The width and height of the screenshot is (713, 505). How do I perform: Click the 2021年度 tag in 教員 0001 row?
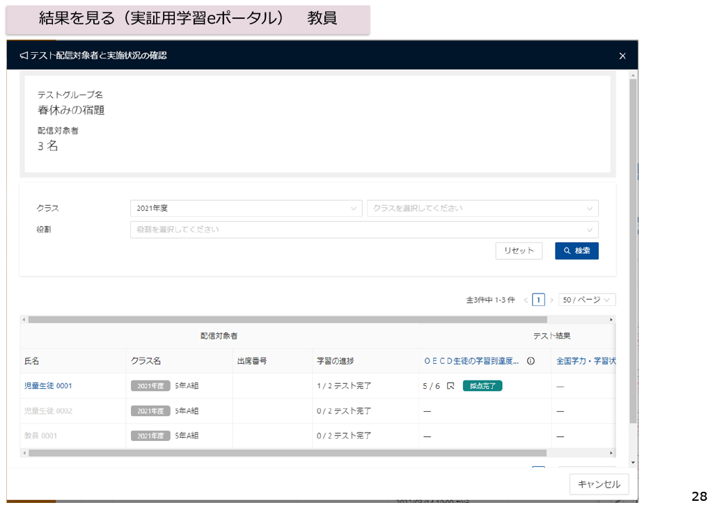pyautogui.click(x=150, y=436)
